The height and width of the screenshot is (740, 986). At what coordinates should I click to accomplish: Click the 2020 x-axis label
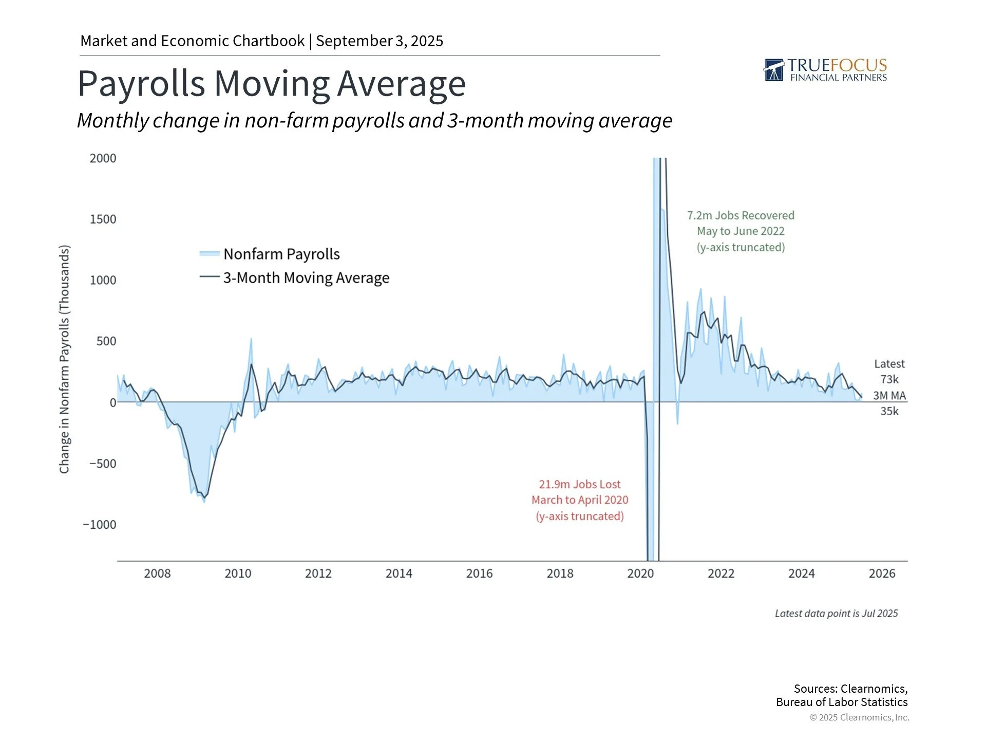640,573
